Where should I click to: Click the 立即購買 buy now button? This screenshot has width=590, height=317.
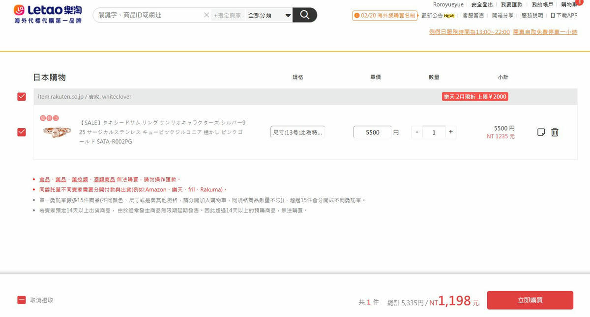(530, 300)
